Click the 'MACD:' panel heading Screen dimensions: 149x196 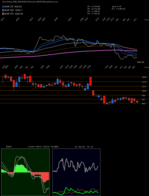pyautogui.click(x=9, y=147)
